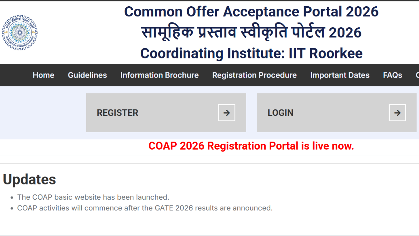The height and width of the screenshot is (236, 419).
Task: Click the arrow icon in the LOGIN box
Action: click(397, 113)
